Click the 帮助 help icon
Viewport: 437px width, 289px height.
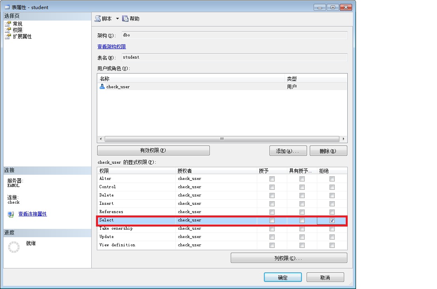[125, 19]
